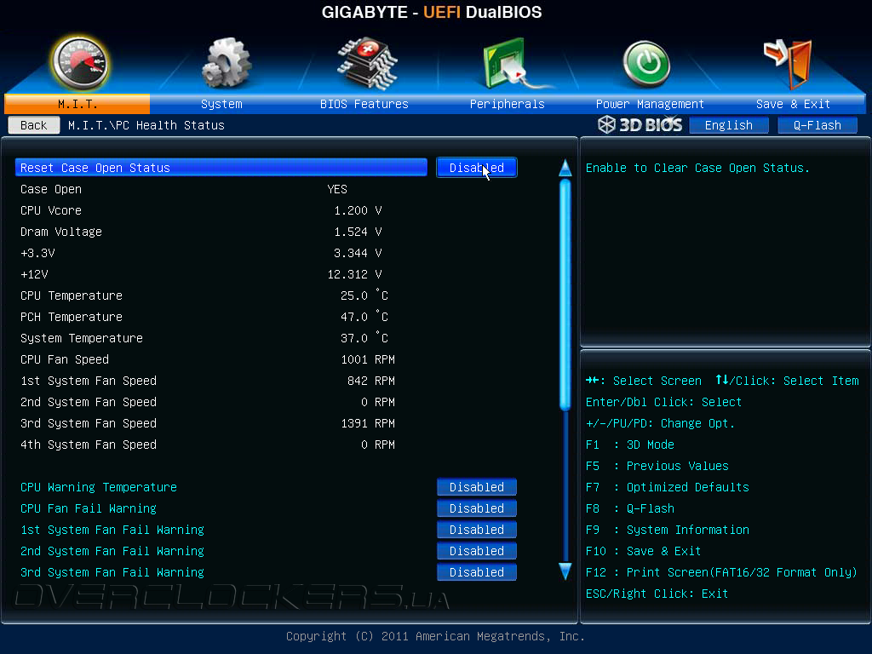Select the Reset Case Open Status row

pos(221,168)
